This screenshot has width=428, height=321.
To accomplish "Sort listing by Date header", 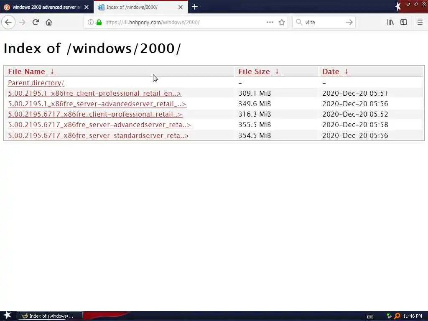I will tap(331, 71).
